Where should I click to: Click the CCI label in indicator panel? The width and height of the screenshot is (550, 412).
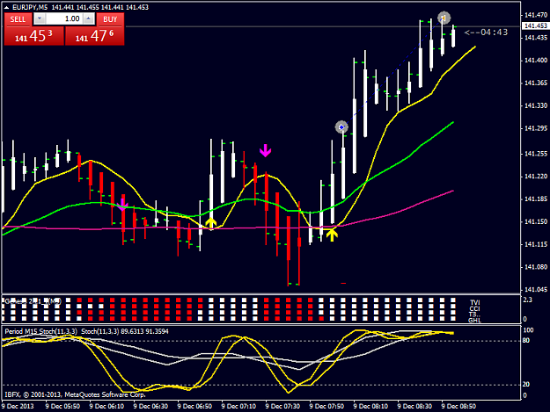[x=474, y=308]
